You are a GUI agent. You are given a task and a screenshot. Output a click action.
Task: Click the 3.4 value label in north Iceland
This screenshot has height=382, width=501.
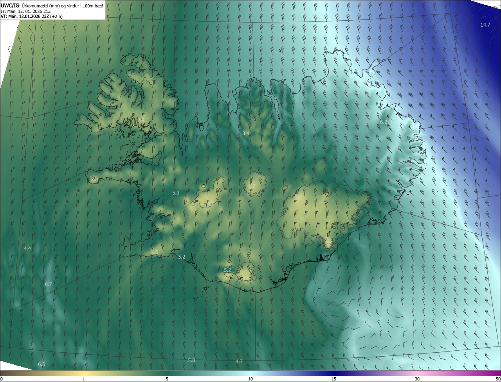pyautogui.click(x=246, y=134)
